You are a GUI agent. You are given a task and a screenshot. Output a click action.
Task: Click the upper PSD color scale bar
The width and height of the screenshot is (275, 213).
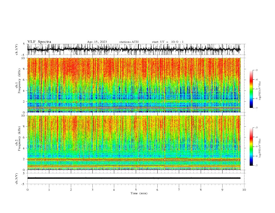point(251,89)
